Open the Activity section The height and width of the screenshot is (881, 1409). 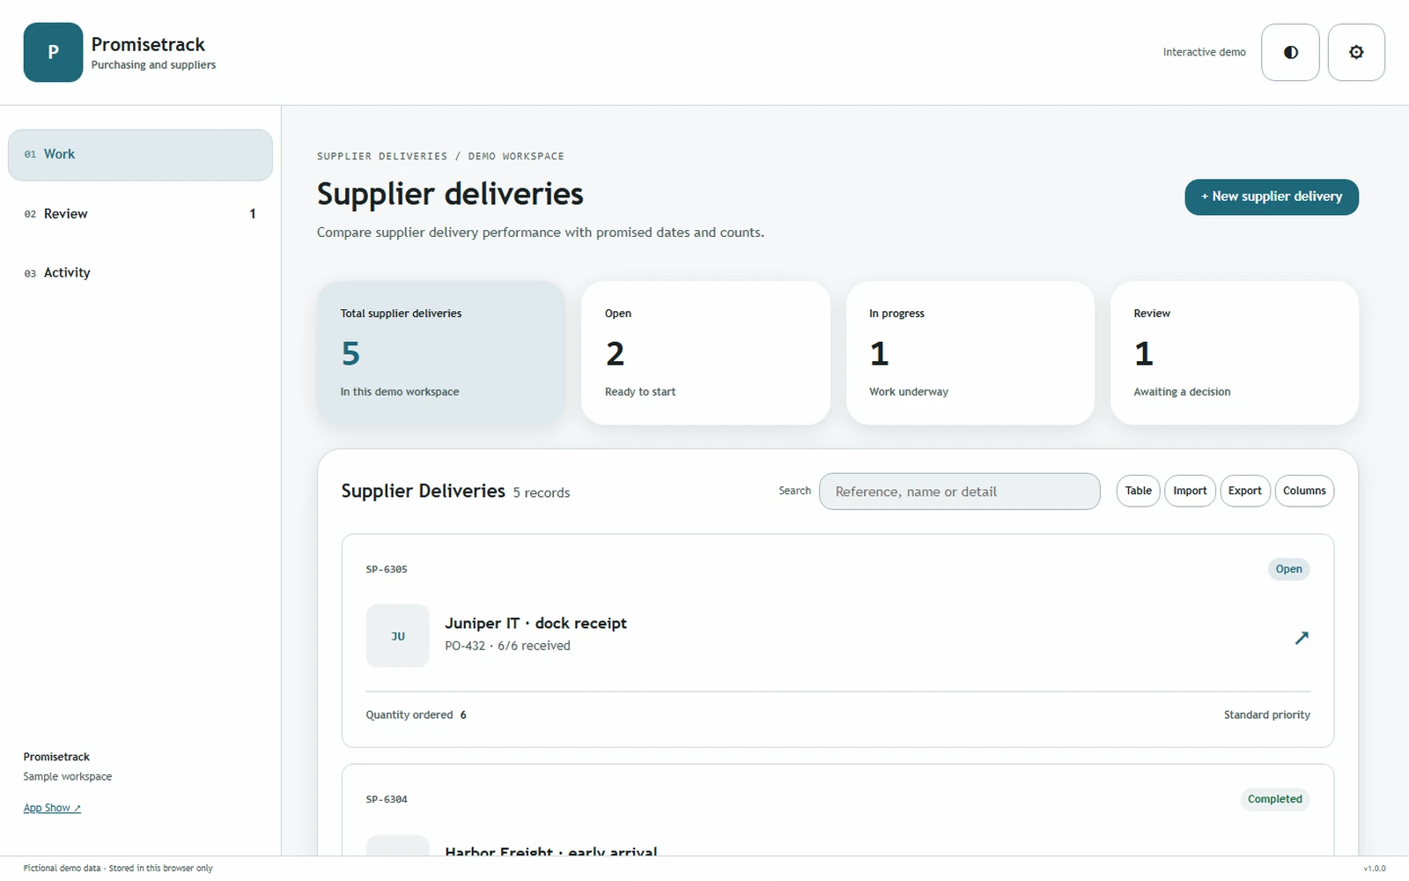(140, 272)
